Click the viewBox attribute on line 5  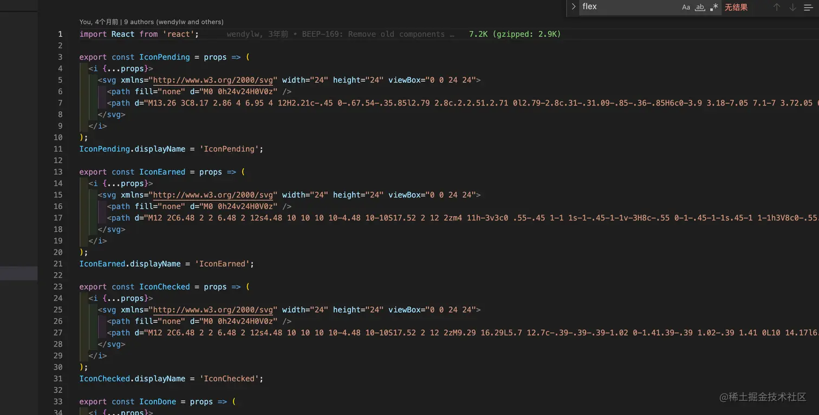pos(432,80)
